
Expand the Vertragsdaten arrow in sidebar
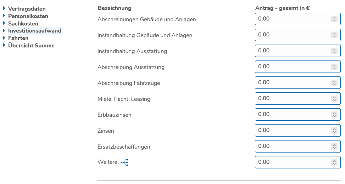(4, 8)
